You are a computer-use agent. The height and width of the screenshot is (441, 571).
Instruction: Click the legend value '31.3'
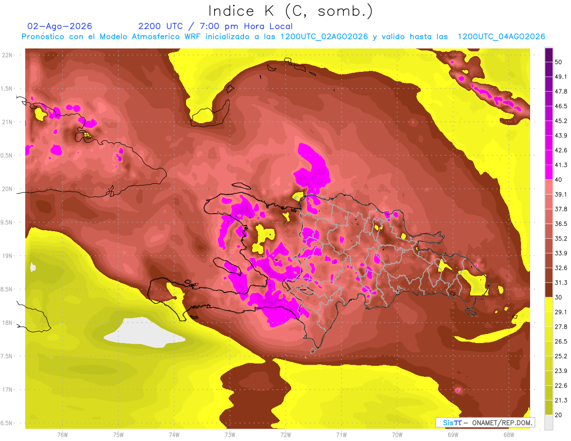(x=561, y=283)
